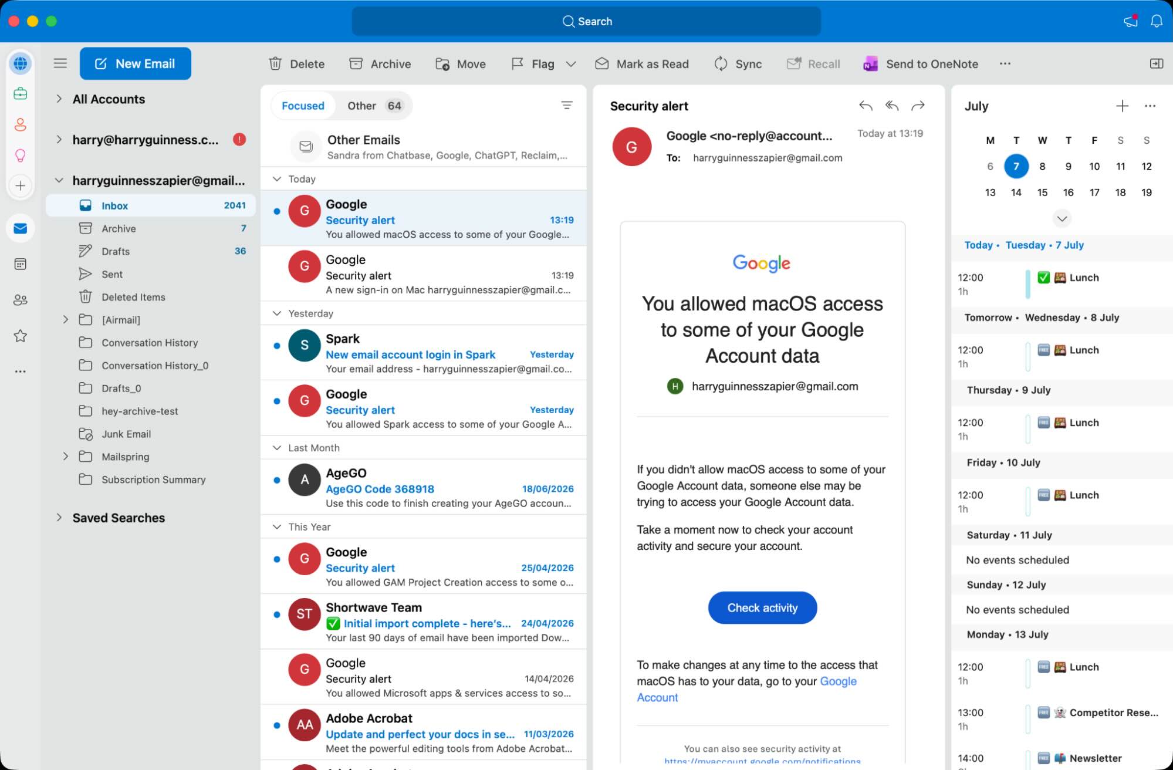This screenshot has width=1173, height=770.
Task: Open the Drafts folder with 36 items
Action: pyautogui.click(x=151, y=251)
